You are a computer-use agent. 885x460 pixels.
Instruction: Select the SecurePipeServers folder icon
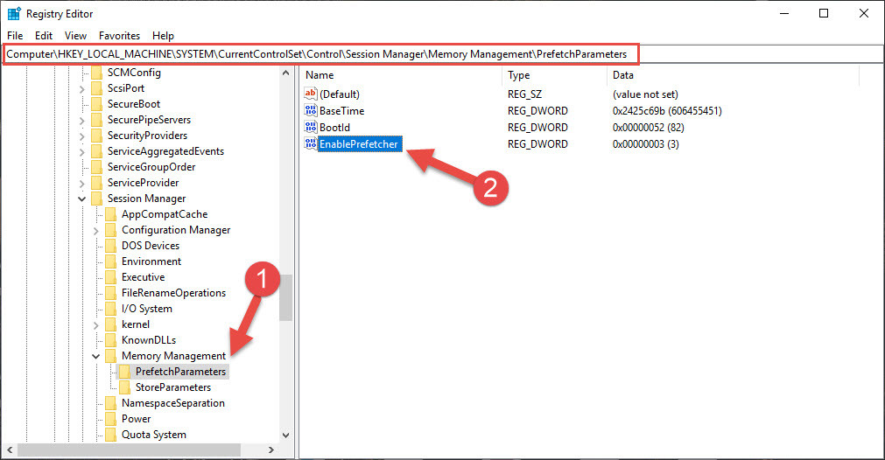[97, 120]
